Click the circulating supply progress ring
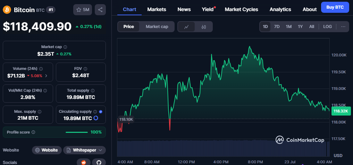 (96, 118)
